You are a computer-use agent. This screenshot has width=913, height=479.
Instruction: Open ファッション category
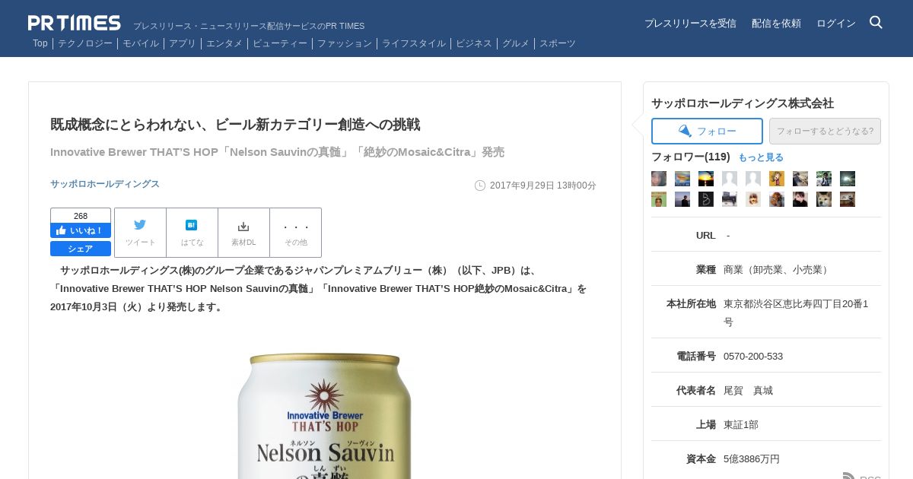345,43
